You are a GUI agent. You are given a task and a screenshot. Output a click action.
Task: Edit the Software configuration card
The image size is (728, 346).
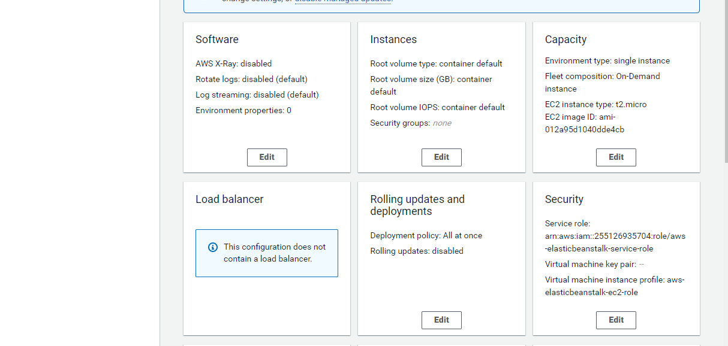(267, 157)
